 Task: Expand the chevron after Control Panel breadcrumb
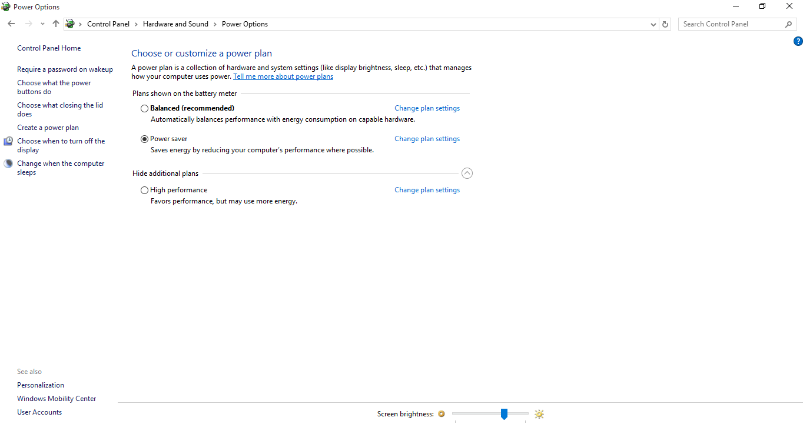pos(136,24)
